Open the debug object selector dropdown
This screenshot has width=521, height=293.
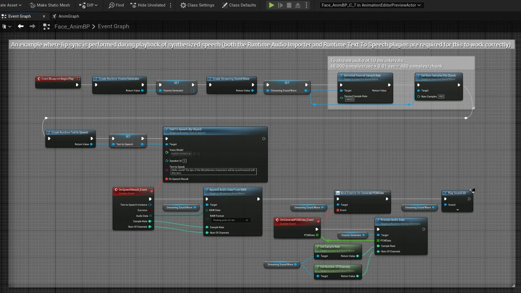pyautogui.click(x=371, y=5)
